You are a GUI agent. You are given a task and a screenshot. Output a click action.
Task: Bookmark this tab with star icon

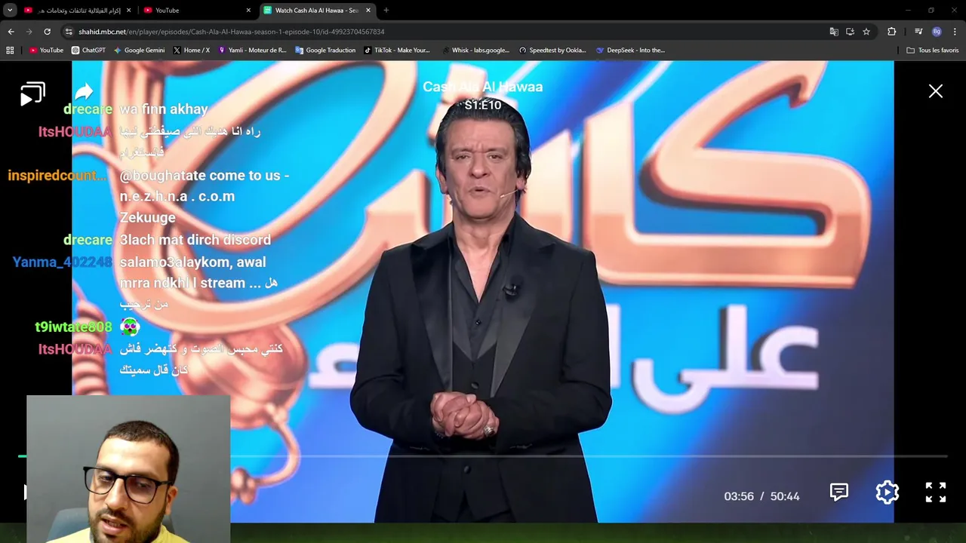point(866,32)
